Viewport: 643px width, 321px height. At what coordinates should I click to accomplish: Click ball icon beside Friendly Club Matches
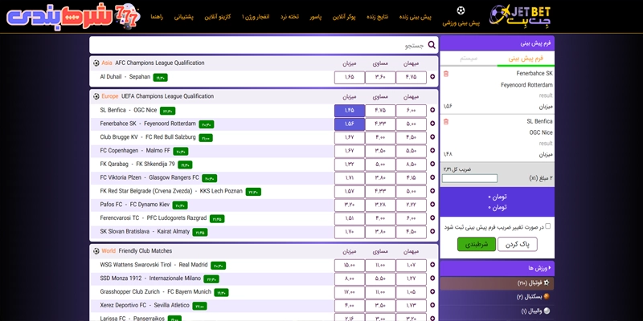point(96,251)
